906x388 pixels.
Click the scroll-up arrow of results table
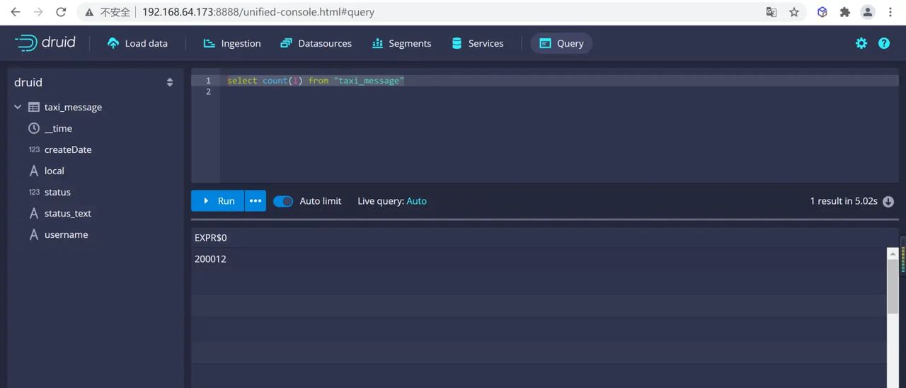click(893, 252)
